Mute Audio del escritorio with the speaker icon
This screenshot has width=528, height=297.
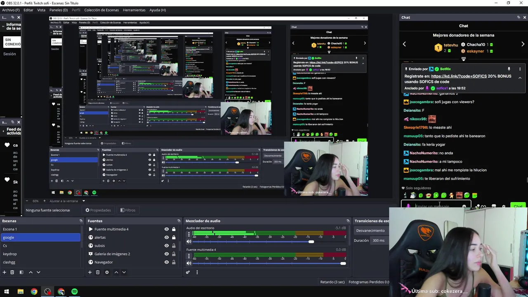click(189, 242)
